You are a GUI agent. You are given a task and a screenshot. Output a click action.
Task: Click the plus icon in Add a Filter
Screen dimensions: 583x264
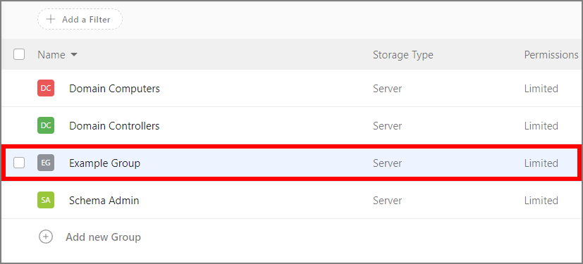(x=51, y=19)
